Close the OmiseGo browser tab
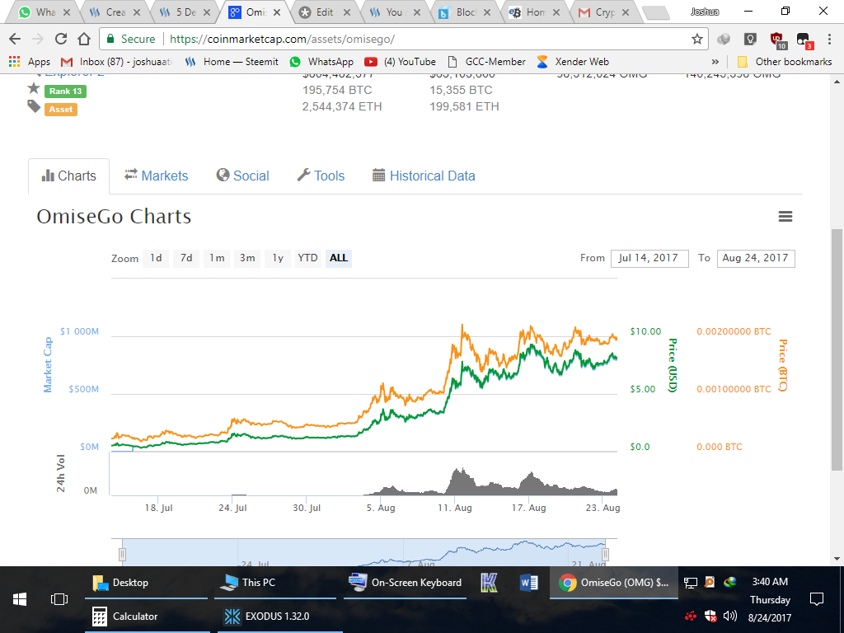This screenshot has width=844, height=633. 277,12
